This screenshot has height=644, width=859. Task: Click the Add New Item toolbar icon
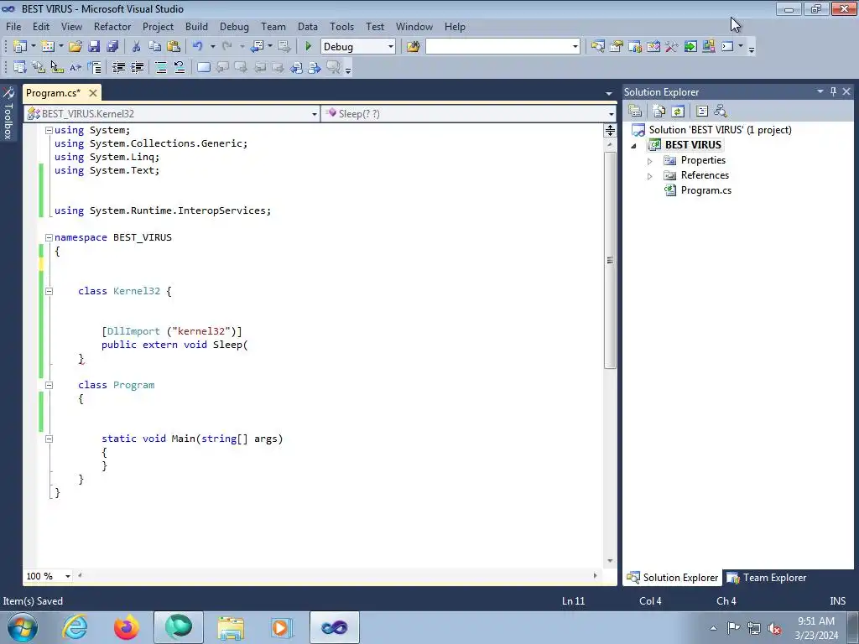[48, 47]
